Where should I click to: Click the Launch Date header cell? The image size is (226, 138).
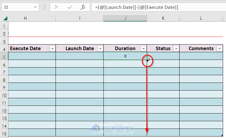point(80,48)
